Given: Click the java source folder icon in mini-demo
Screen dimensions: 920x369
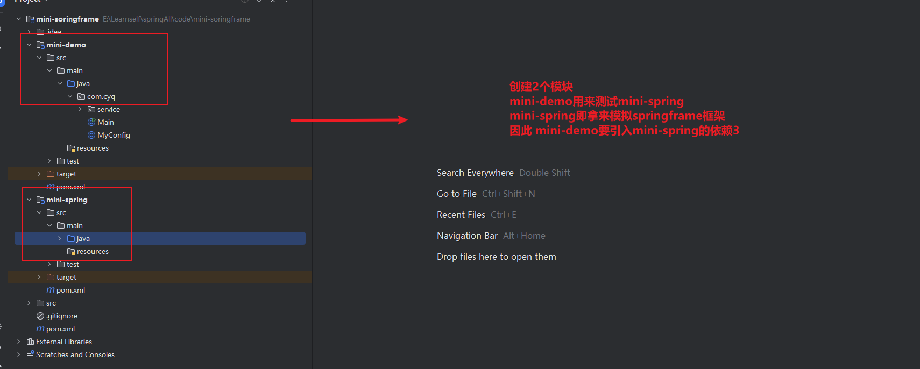Looking at the screenshot, I should point(71,83).
